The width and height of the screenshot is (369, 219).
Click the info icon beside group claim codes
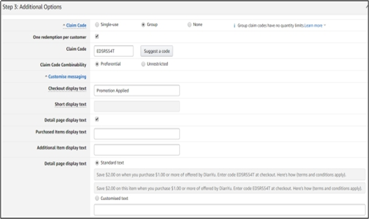[x=235, y=26]
